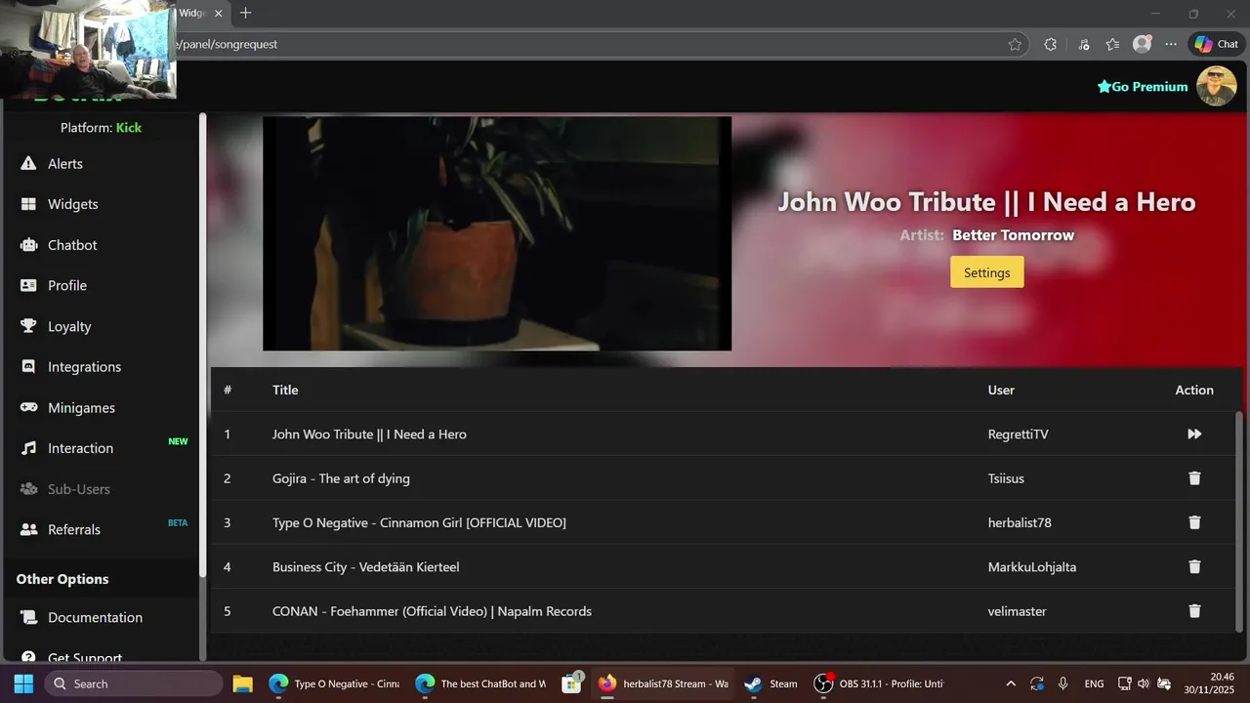This screenshot has height=703, width=1250.
Task: Open Steam from the taskbar
Action: pyautogui.click(x=771, y=683)
